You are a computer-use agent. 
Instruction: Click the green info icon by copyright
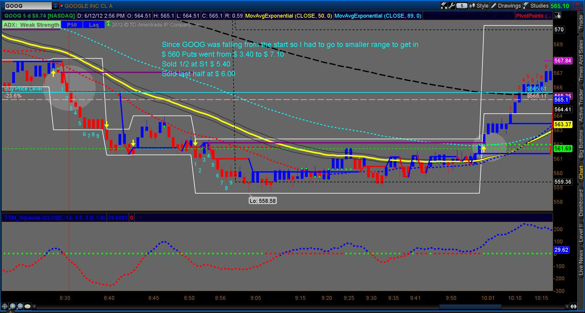pos(108,24)
